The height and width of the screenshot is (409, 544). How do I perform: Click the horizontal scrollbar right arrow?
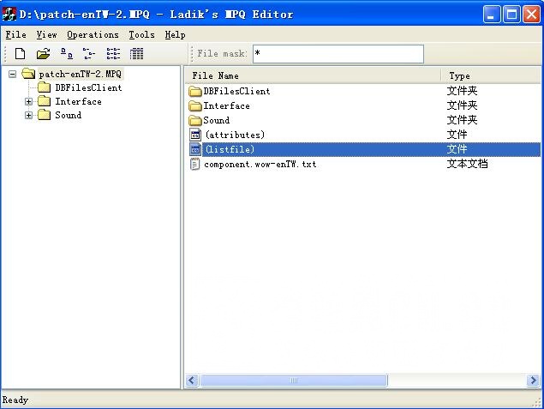(x=533, y=380)
